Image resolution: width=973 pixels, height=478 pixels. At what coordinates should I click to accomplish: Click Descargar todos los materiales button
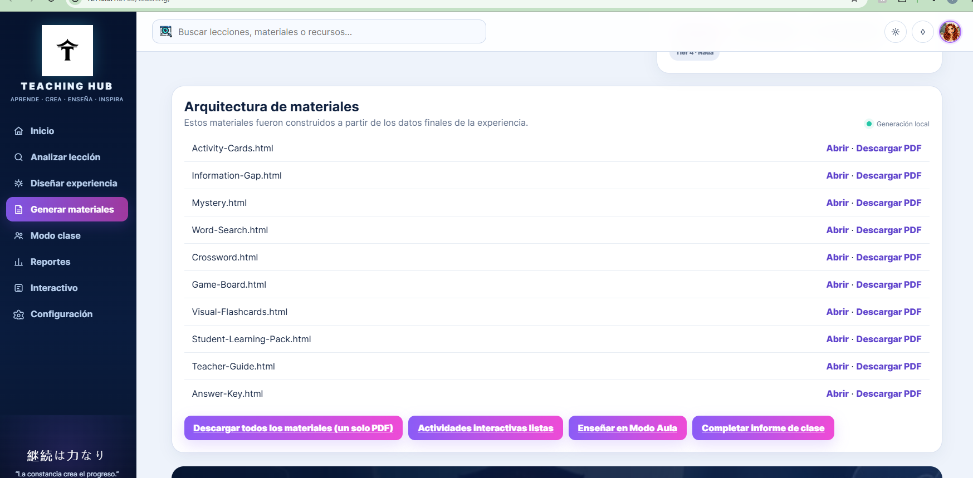pos(294,428)
